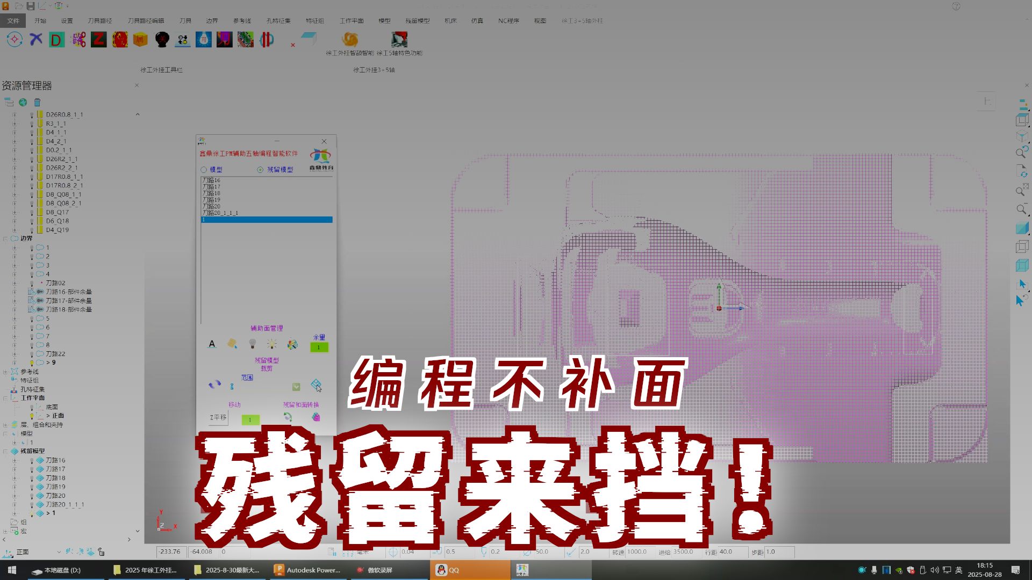Collapse the 工作平面 tree node
This screenshot has width=1032, height=580.
5,398
